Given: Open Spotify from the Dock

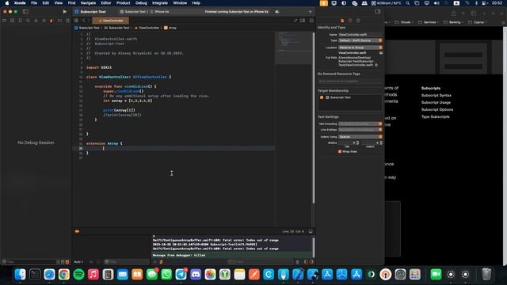Looking at the screenshot, I should (x=78, y=275).
